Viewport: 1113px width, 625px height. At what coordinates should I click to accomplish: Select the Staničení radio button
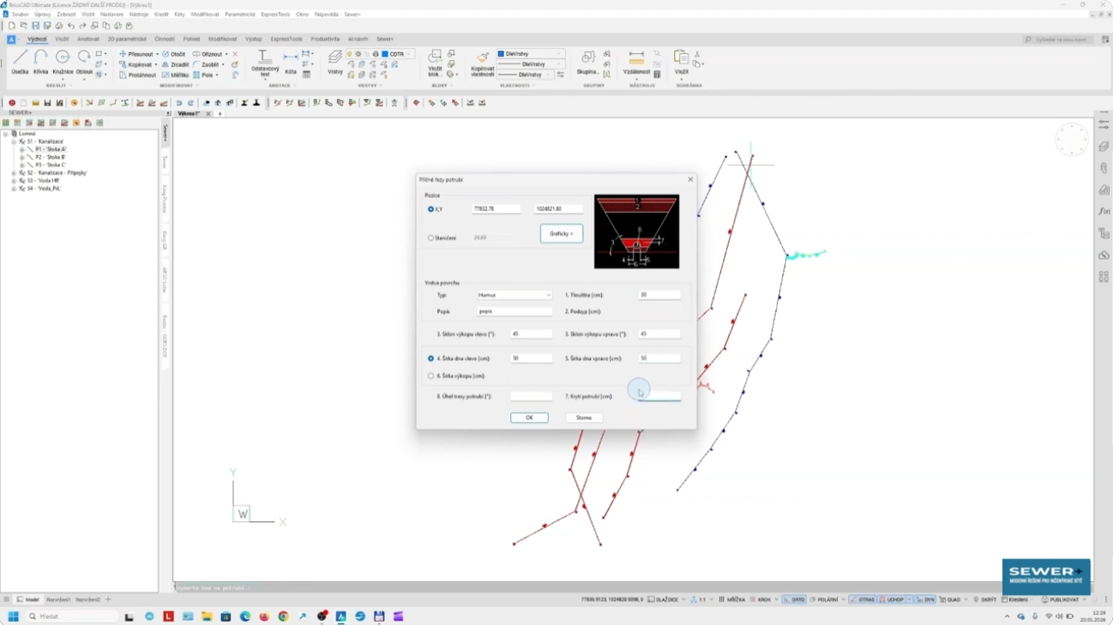click(431, 237)
